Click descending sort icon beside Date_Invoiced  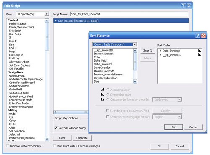(x=199, y=50)
